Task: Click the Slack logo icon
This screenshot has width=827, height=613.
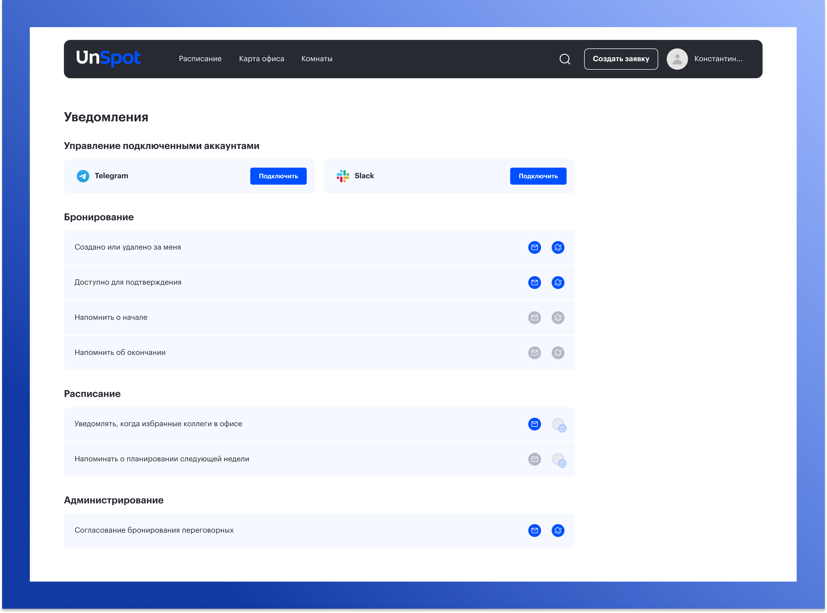Action: tap(343, 176)
